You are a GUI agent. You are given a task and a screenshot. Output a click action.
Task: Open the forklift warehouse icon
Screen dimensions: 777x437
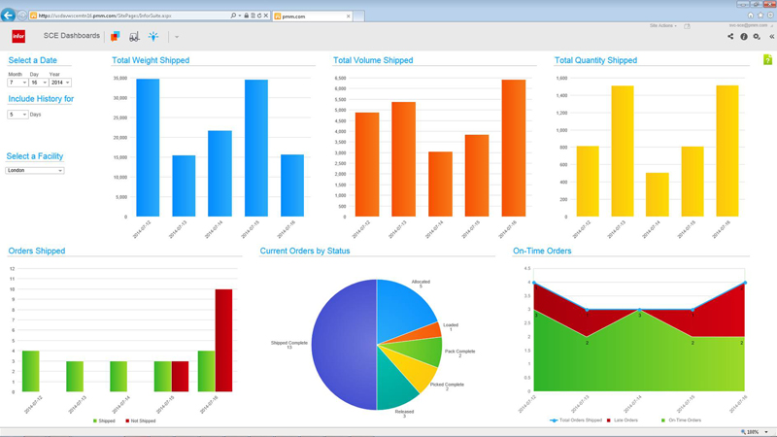(134, 37)
